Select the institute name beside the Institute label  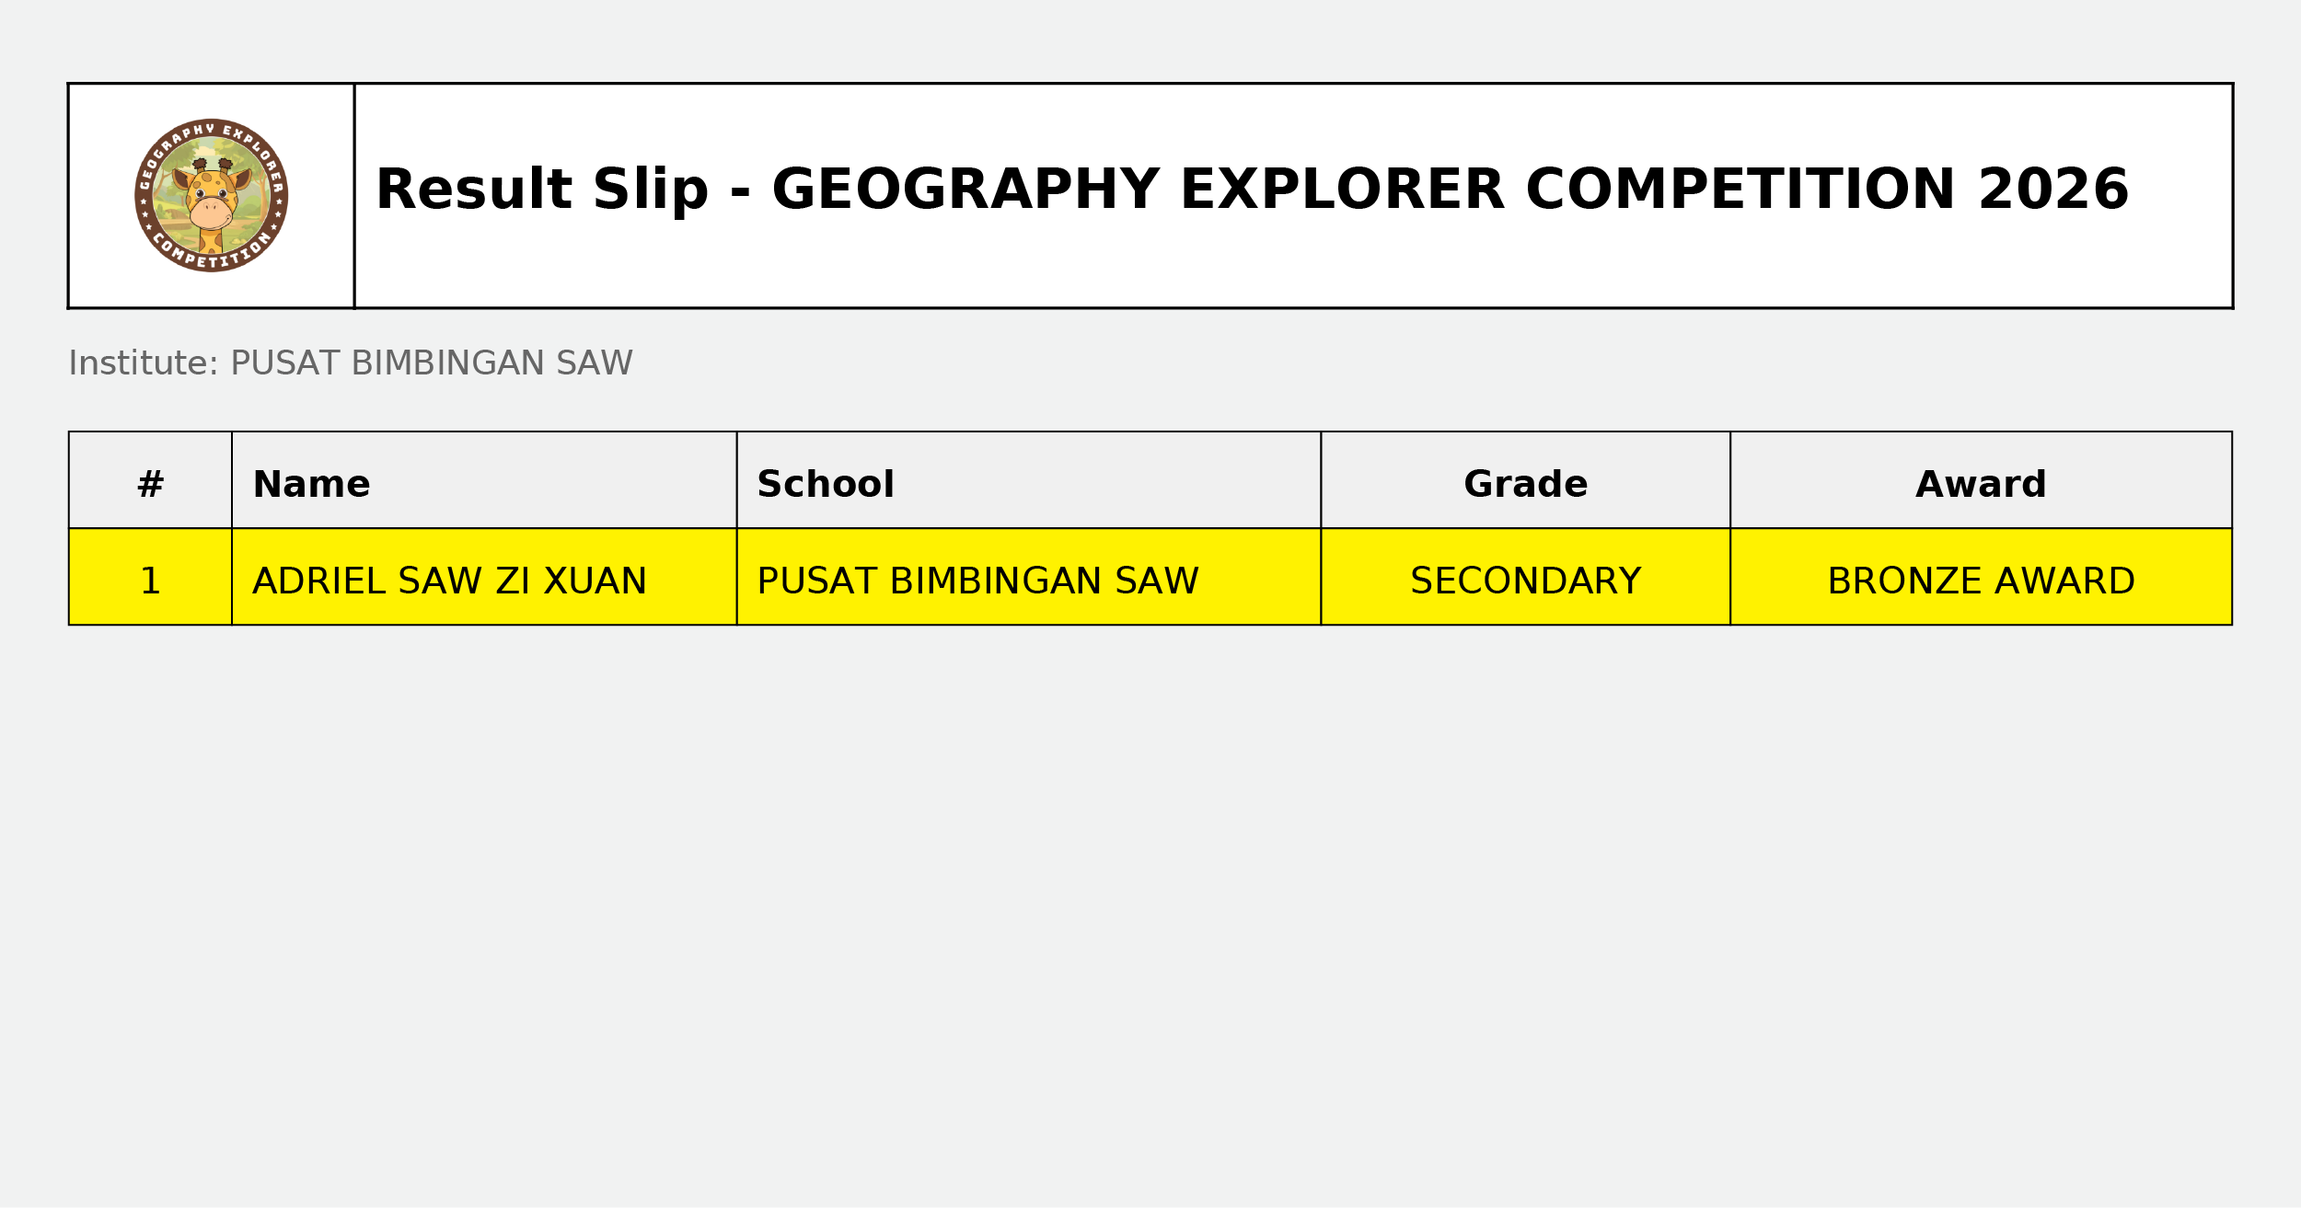click(431, 363)
